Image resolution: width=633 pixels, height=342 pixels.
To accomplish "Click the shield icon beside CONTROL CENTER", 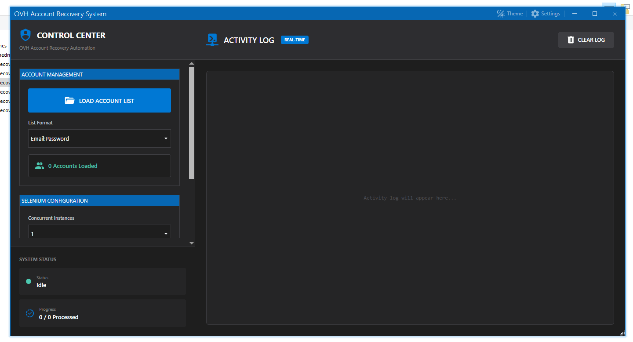I will 25,35.
